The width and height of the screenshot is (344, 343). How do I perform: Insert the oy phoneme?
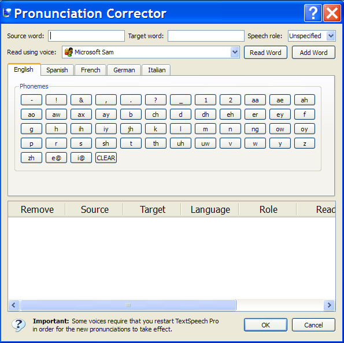point(305,129)
